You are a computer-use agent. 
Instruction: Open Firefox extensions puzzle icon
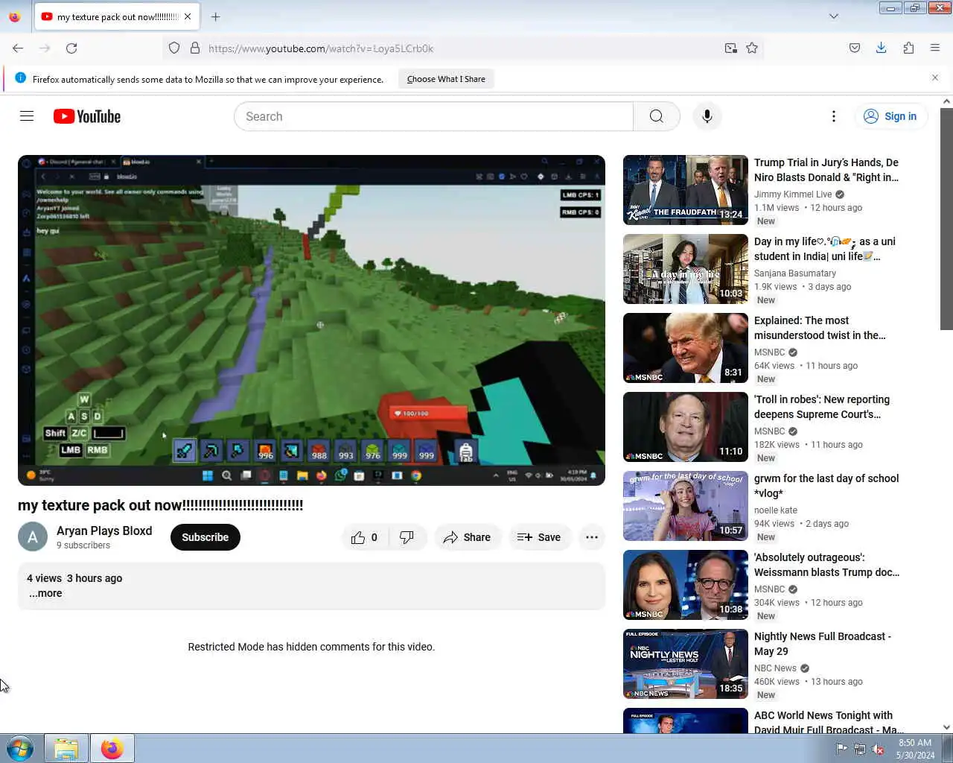908,48
